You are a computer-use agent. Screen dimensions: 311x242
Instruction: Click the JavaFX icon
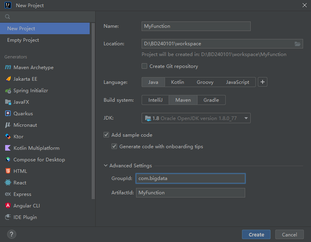[x=8, y=102]
